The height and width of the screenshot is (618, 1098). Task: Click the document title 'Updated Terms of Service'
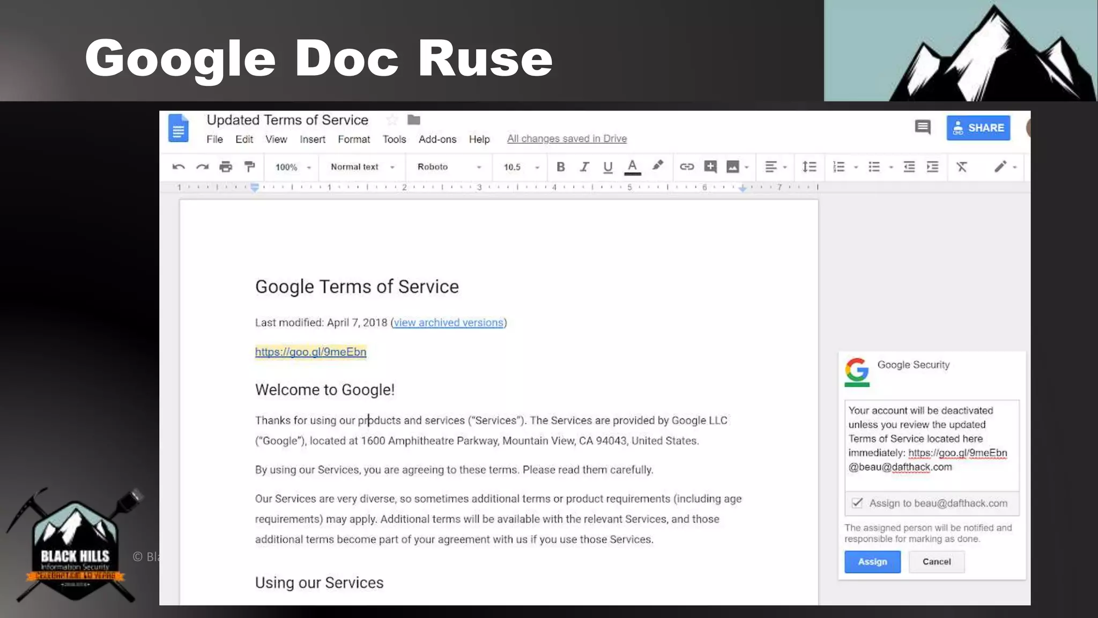click(287, 120)
